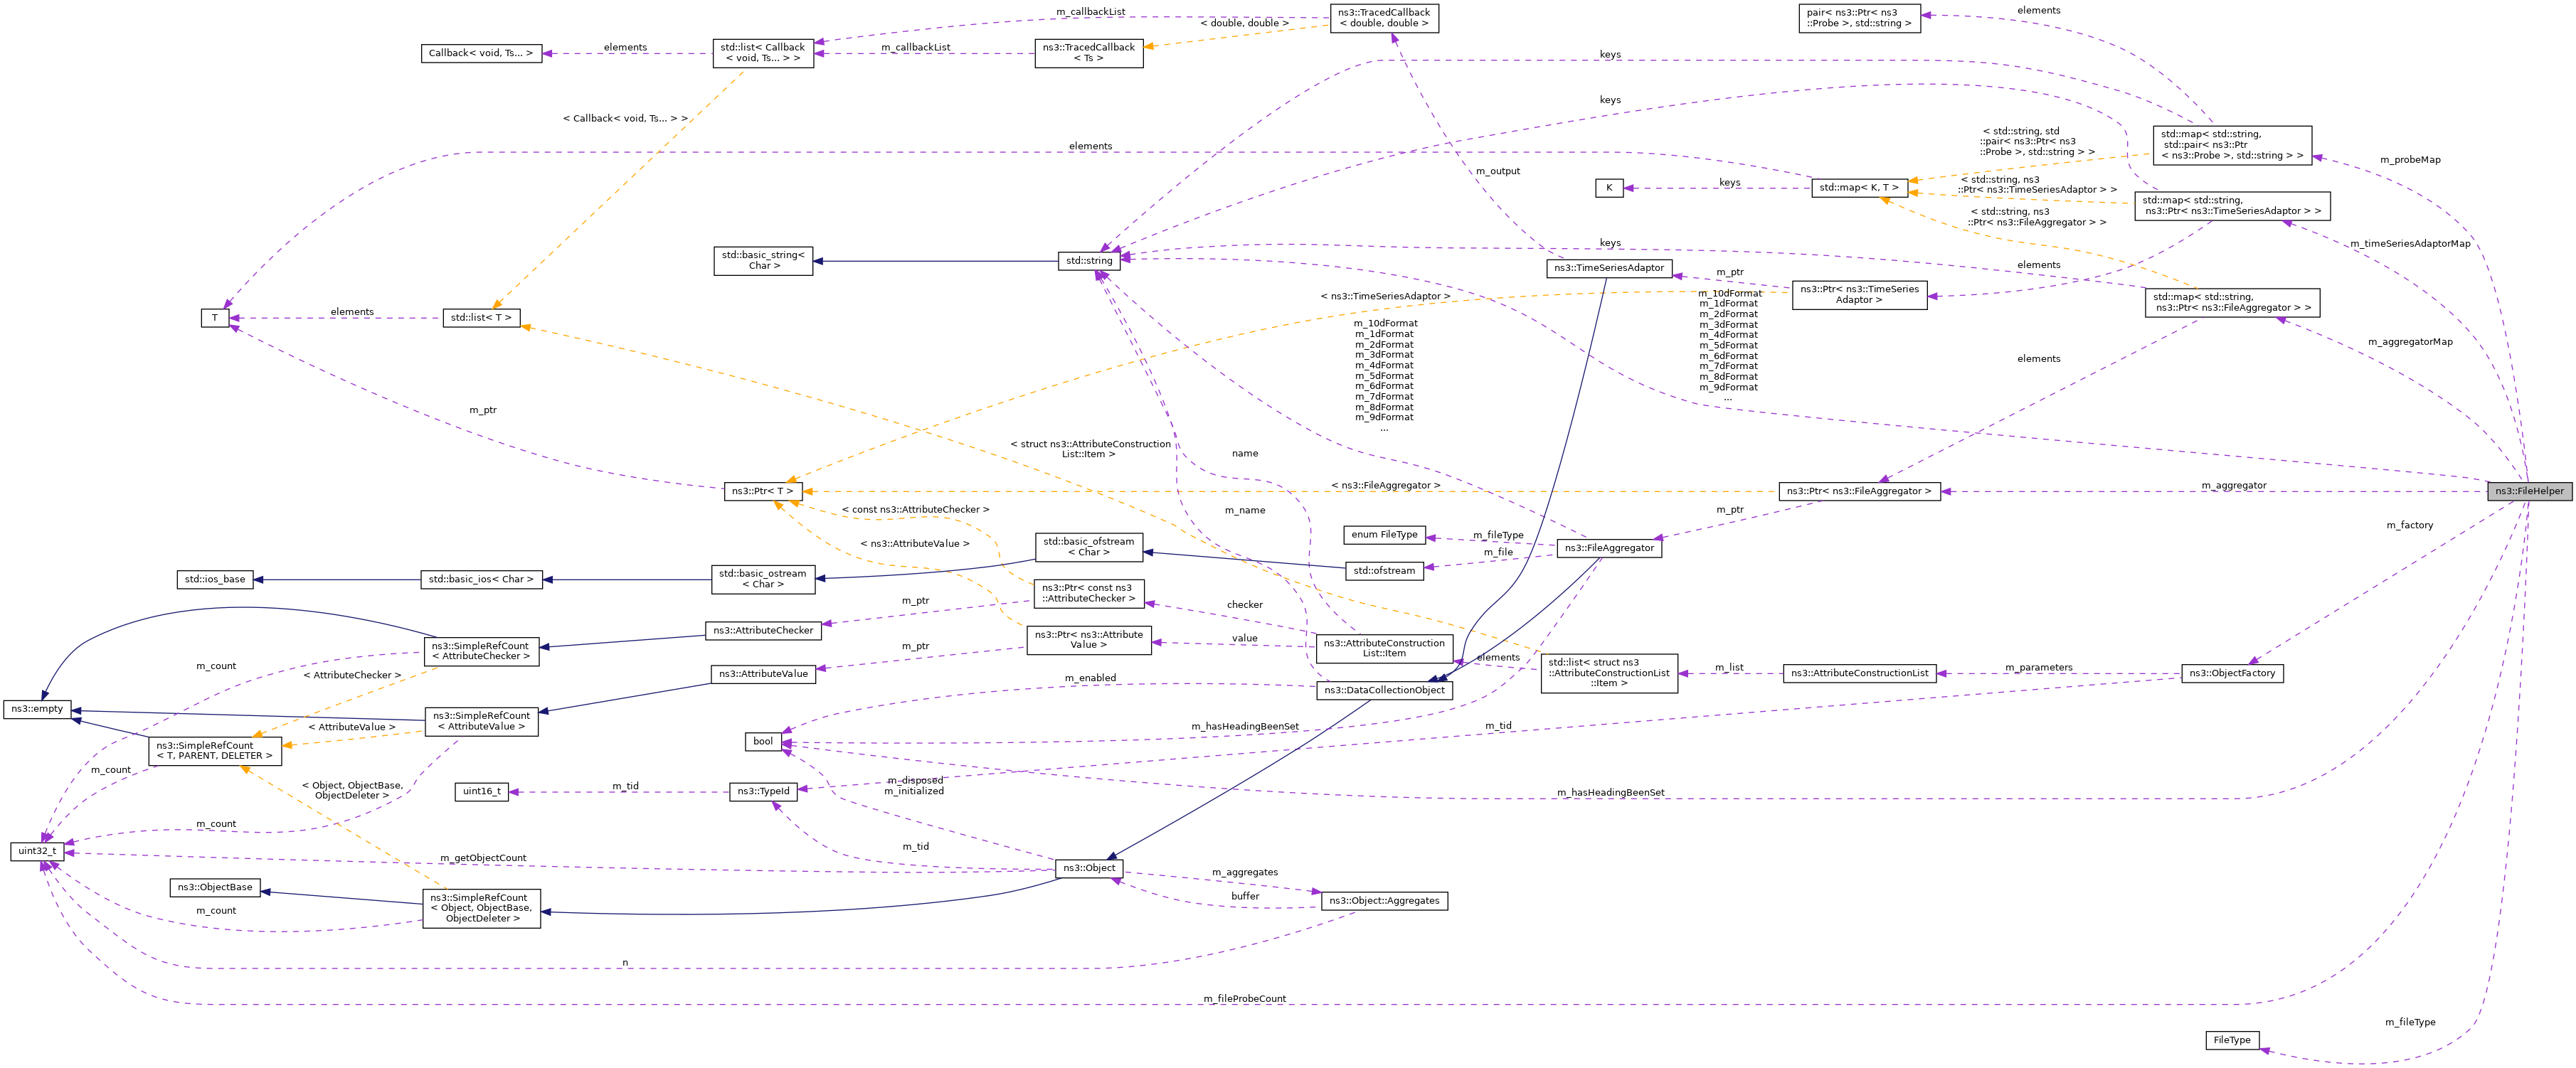Open the std::map< K, T > node
Image resolution: width=2576 pixels, height=1068 pixels.
pos(1859,188)
